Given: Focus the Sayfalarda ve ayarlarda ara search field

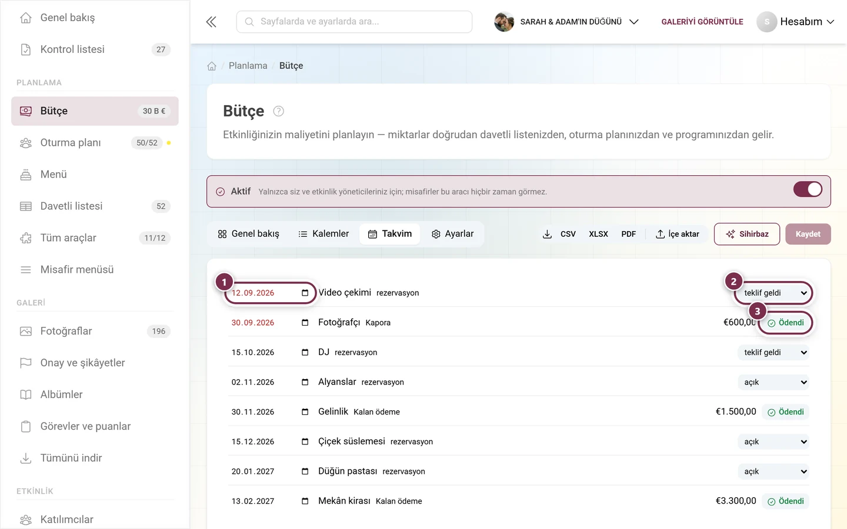Looking at the screenshot, I should 354,22.
